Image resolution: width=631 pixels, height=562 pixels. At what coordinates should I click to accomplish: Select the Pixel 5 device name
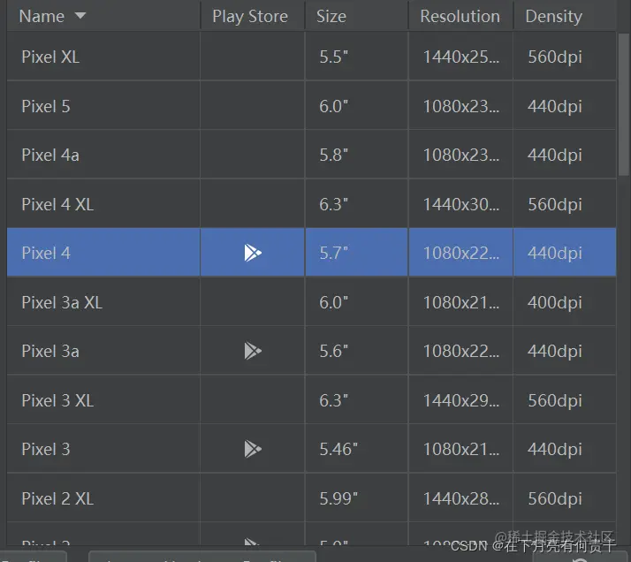[46, 106]
